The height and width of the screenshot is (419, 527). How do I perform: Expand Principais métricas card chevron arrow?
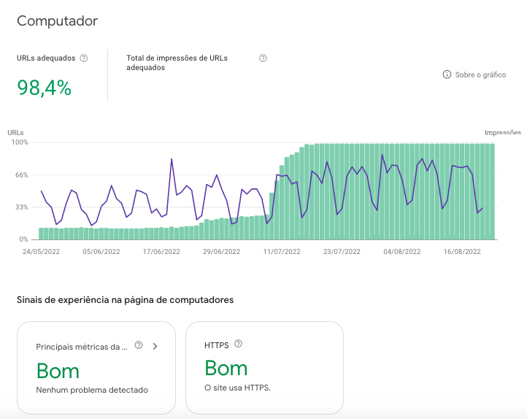point(155,346)
